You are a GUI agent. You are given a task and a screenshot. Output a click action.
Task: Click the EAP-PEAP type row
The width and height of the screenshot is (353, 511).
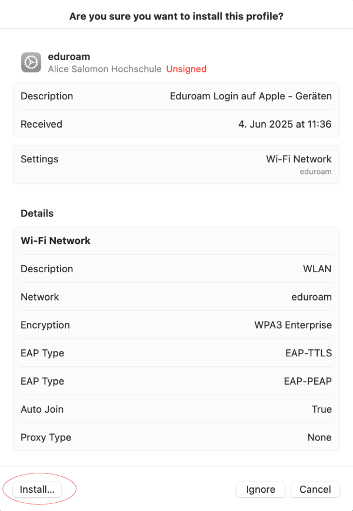click(176, 381)
